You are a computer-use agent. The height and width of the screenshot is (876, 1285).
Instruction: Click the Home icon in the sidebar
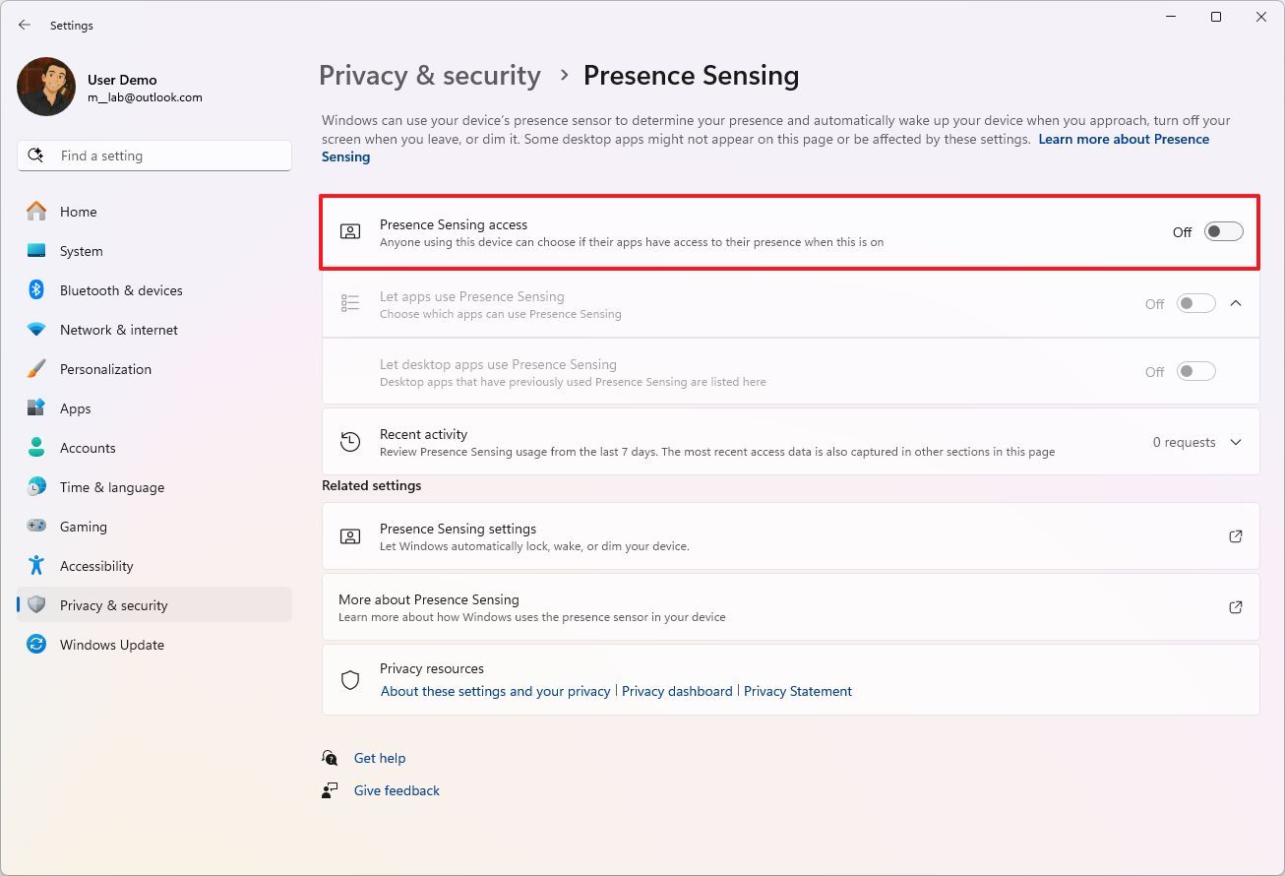36,212
